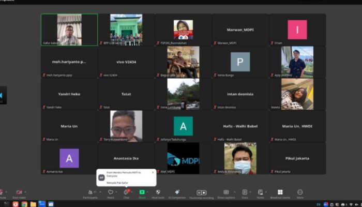Dismiss the chat message popup
Image resolution: width=362 pixels, height=207 pixels.
tap(153, 172)
